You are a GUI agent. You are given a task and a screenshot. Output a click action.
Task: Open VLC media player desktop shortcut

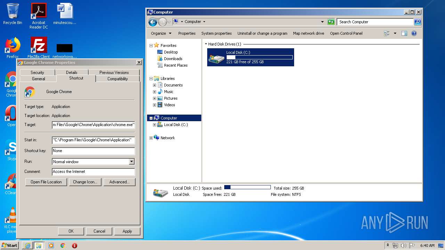pos(11,220)
